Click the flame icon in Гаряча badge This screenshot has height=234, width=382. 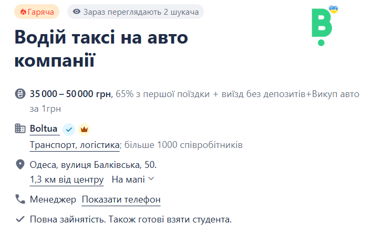[x=23, y=12]
